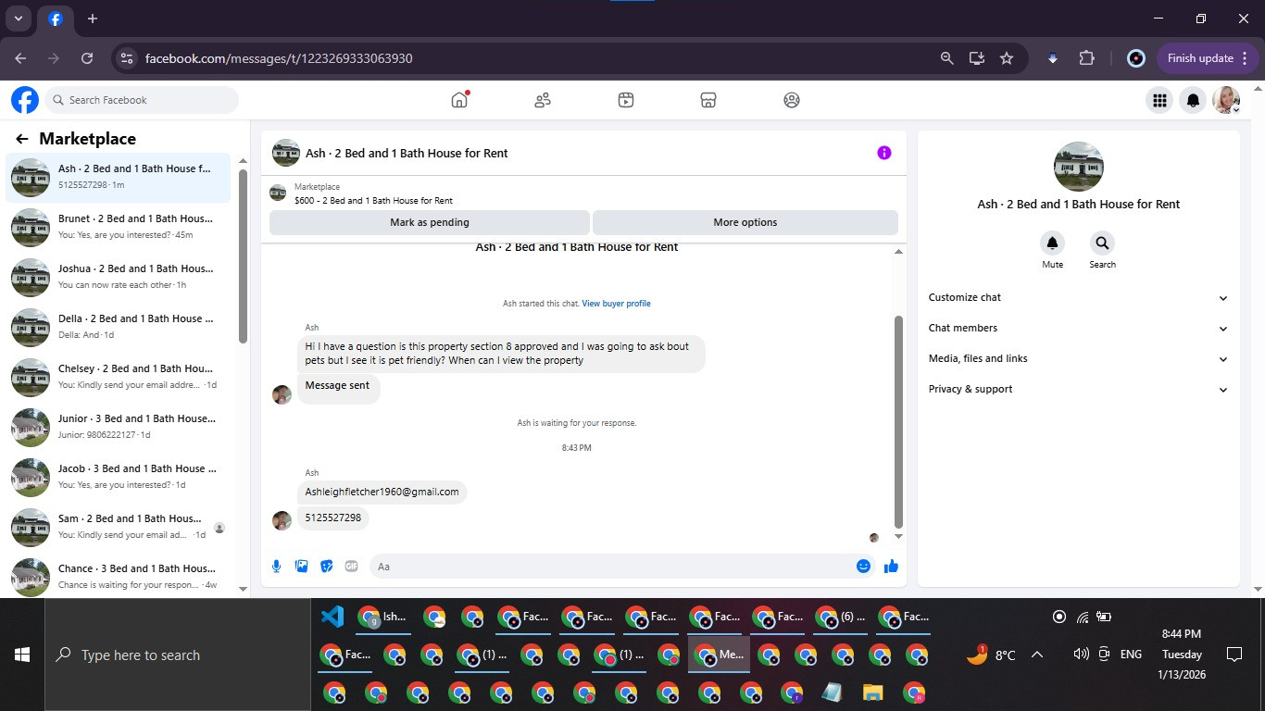The image size is (1265, 711).
Task: Send a thumbs-up like
Action: pos(891,566)
